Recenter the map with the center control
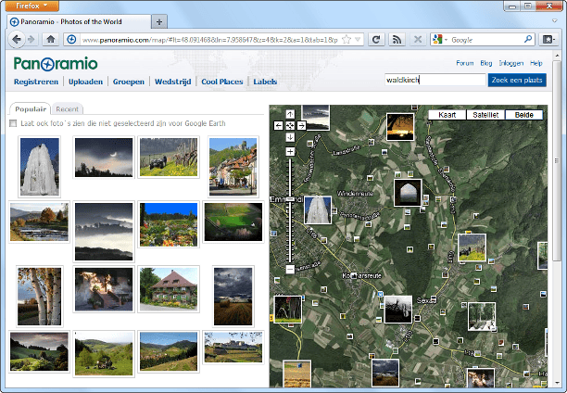 tap(290, 125)
